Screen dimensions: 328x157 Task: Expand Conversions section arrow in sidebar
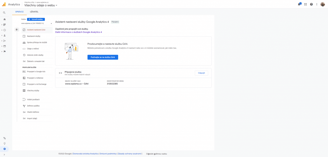pyautogui.click(x=2, y=51)
